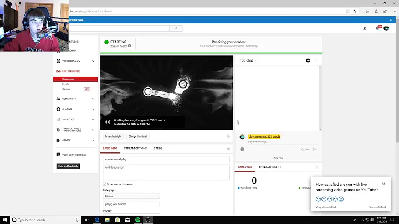The image size is (399, 224).
Task: Open chat settings gear icon
Action: [x=308, y=60]
